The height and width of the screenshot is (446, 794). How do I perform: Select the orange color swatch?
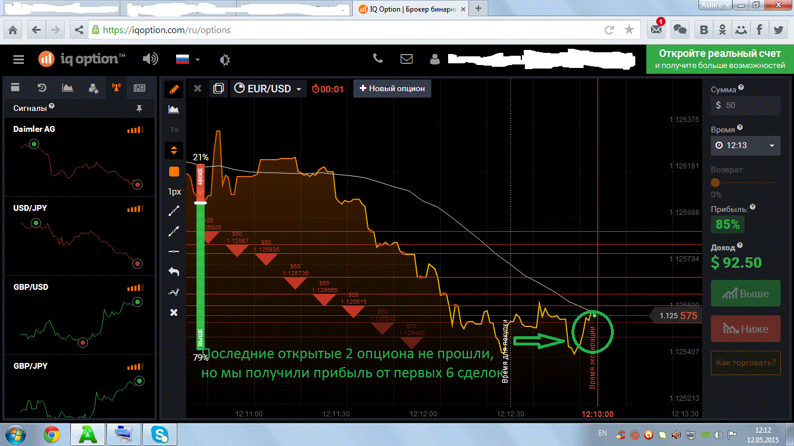173,171
